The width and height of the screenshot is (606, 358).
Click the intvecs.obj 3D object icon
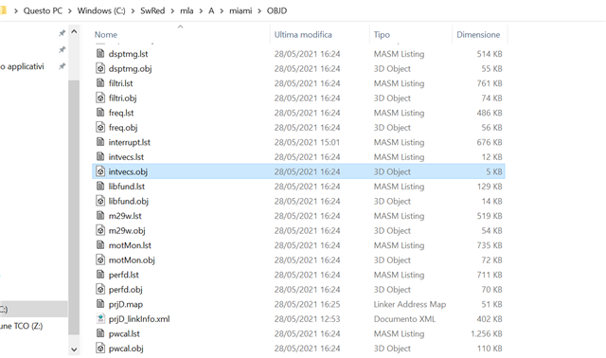point(100,170)
